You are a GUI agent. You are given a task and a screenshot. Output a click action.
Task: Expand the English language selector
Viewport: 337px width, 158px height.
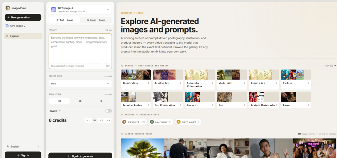pos(23,147)
